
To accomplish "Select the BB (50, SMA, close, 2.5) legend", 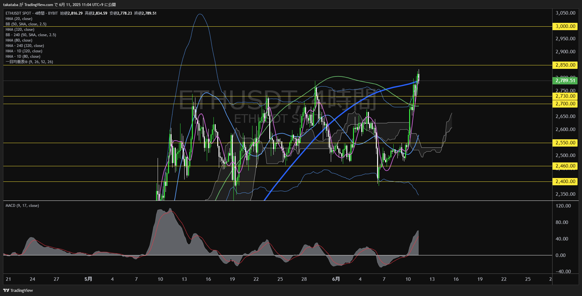I will (26, 24).
